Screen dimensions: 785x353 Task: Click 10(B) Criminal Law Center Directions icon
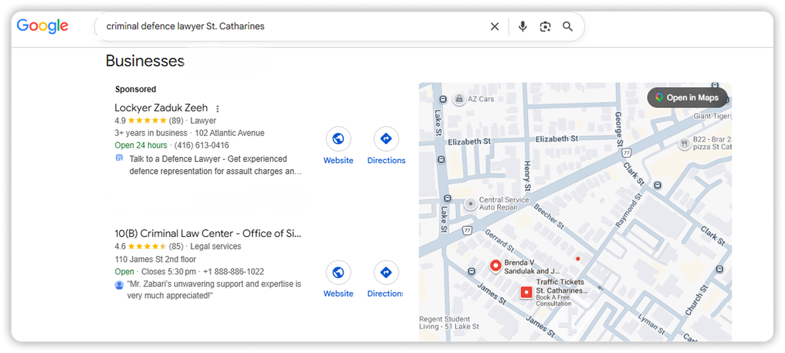386,272
